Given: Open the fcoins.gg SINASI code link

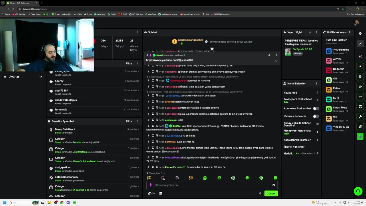Looking at the screenshot, I should coord(182,130).
